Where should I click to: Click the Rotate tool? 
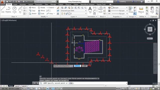click(x=41, y=7)
